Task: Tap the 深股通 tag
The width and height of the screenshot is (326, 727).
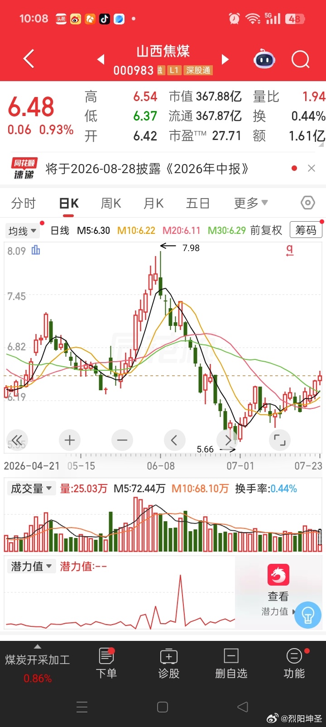Action: click(198, 70)
